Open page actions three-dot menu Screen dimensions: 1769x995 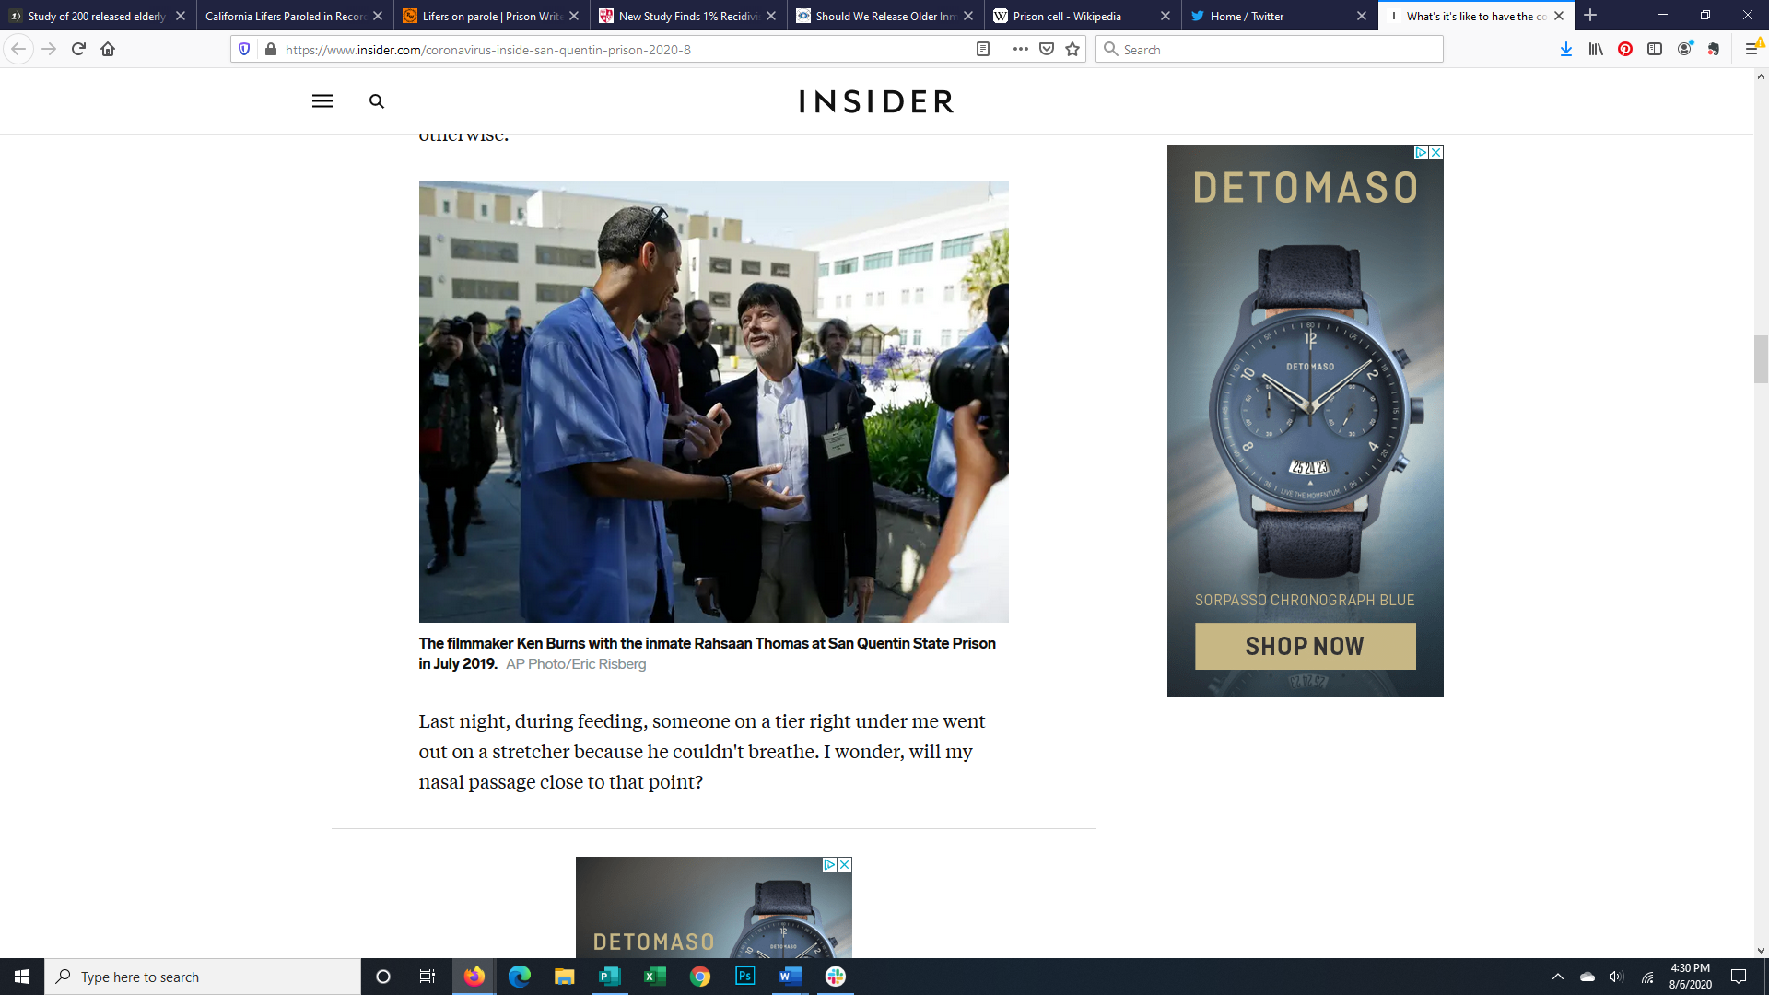point(1020,50)
